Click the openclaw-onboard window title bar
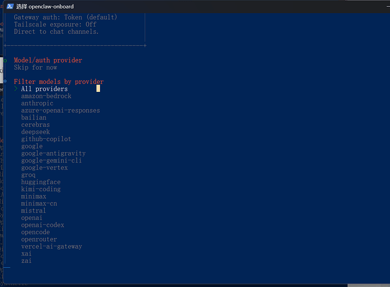Image resolution: width=390 pixels, height=287 pixels. click(x=172, y=6)
